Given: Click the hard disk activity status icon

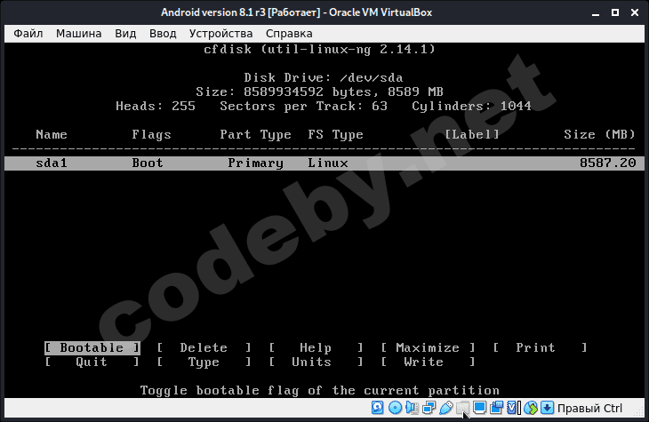Looking at the screenshot, I should (x=377, y=408).
